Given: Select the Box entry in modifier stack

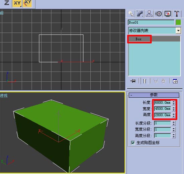Looking at the screenshot, I should click(x=154, y=39).
